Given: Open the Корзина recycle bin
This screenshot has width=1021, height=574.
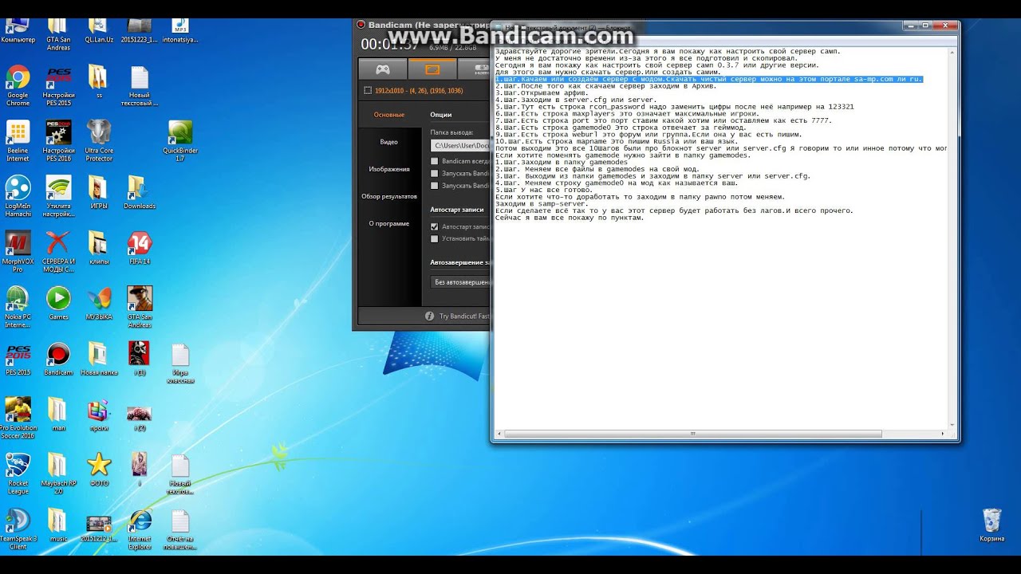Looking at the screenshot, I should pos(991,525).
